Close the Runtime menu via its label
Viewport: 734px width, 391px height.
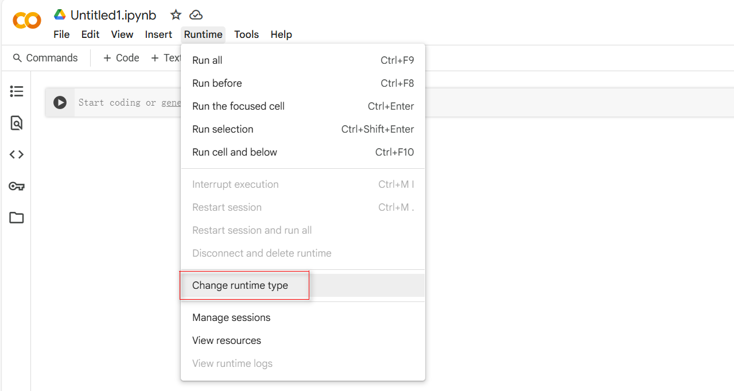click(203, 34)
